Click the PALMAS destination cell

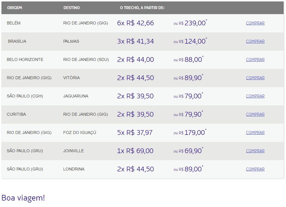click(x=71, y=41)
